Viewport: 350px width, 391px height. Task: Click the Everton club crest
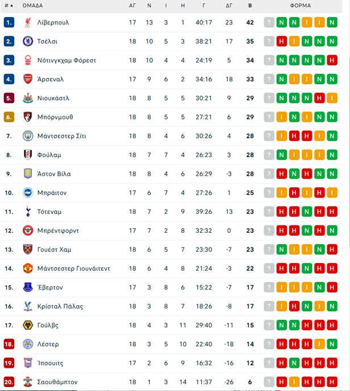coord(28,287)
